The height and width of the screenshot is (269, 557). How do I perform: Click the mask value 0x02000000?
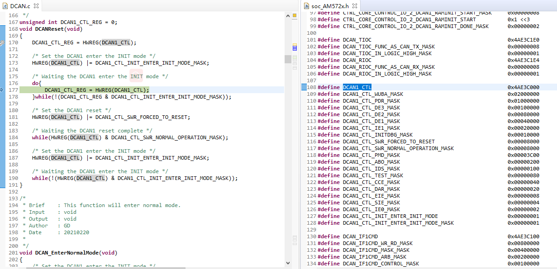[524, 94]
